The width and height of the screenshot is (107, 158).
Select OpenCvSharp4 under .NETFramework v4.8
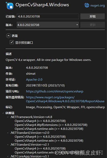(40, 121)
